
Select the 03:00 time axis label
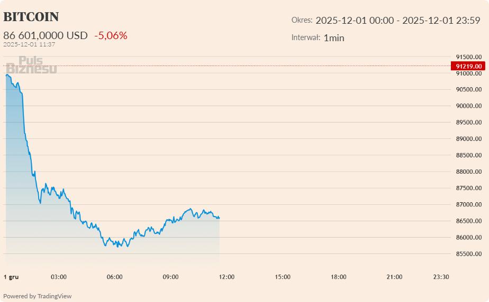point(58,277)
